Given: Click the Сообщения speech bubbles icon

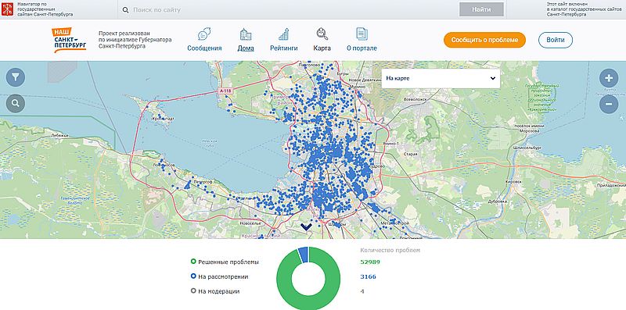Looking at the screenshot, I should click(x=204, y=34).
